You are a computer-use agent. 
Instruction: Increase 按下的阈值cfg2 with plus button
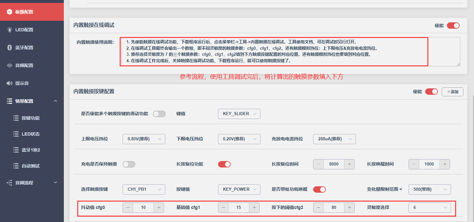(350, 208)
